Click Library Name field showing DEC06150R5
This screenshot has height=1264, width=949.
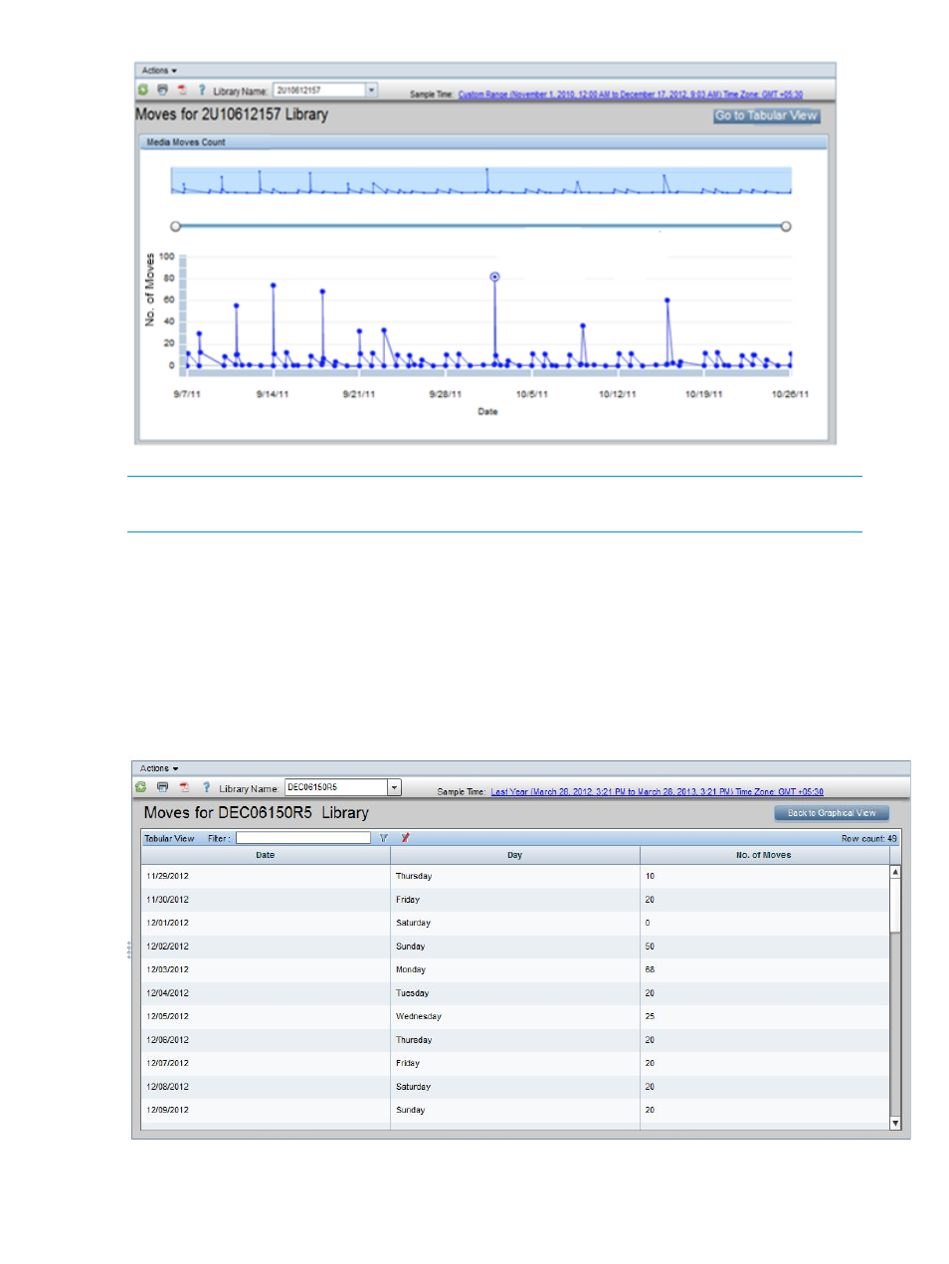pyautogui.click(x=336, y=787)
